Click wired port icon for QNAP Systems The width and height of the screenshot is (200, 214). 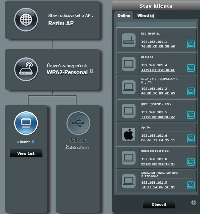pyautogui.click(x=191, y=115)
